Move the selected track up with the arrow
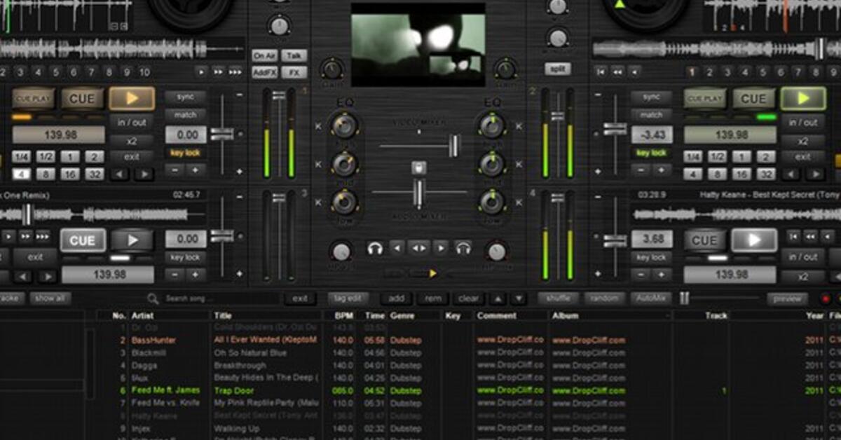Image resolution: width=841 pixels, height=440 pixels. (498, 298)
